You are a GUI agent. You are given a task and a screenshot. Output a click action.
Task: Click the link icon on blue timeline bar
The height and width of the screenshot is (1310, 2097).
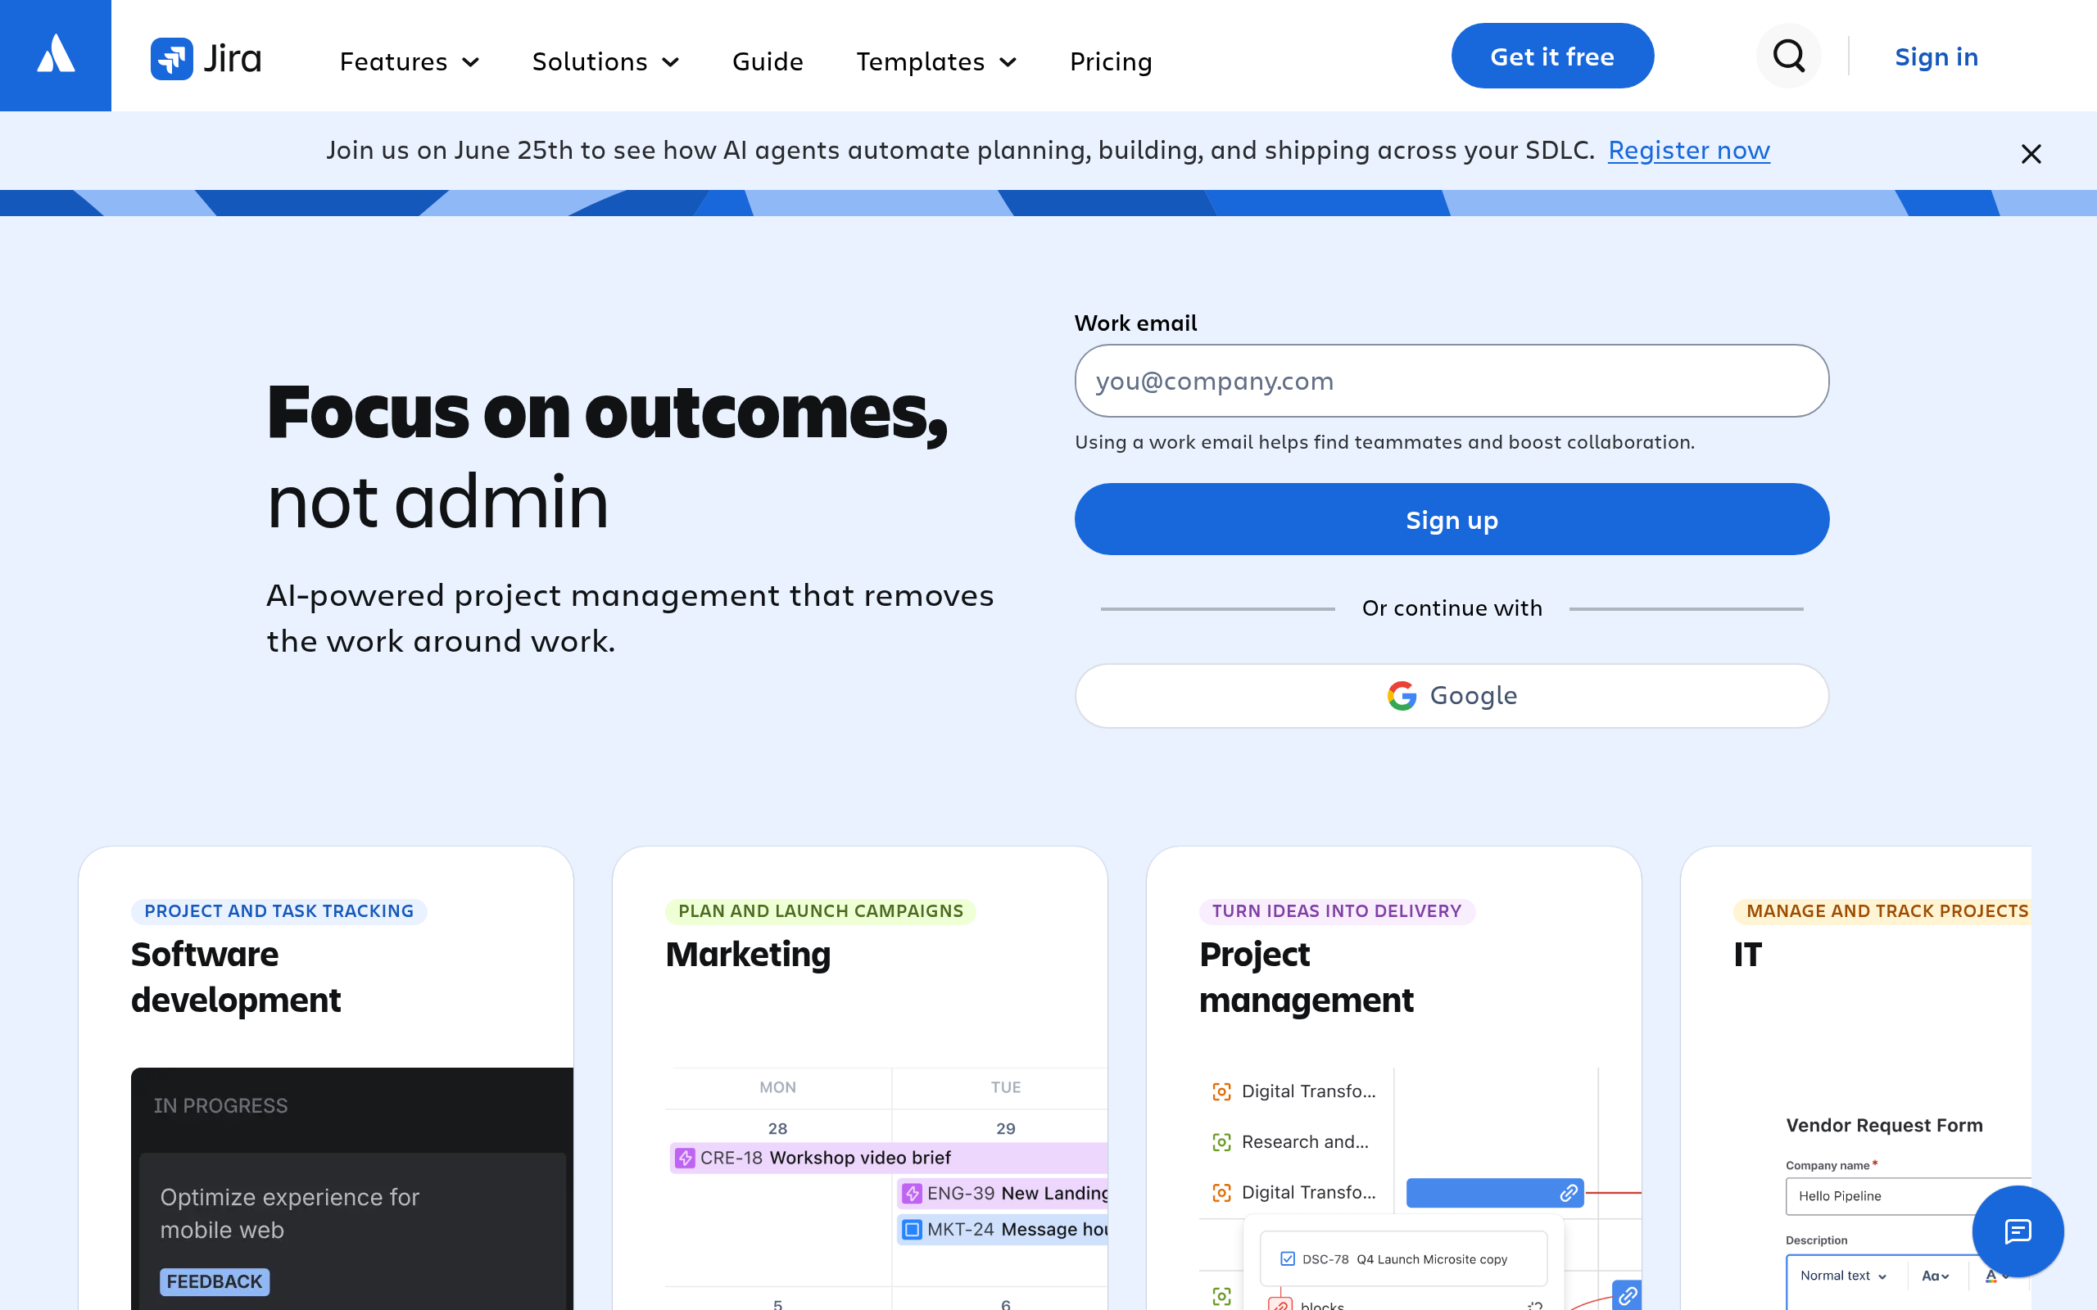tap(1569, 1193)
